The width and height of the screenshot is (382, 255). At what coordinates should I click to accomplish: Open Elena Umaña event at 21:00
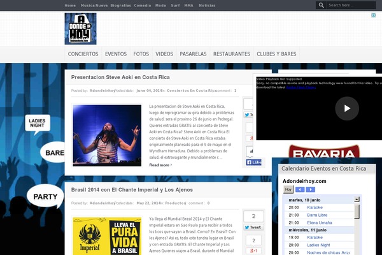click(320, 222)
